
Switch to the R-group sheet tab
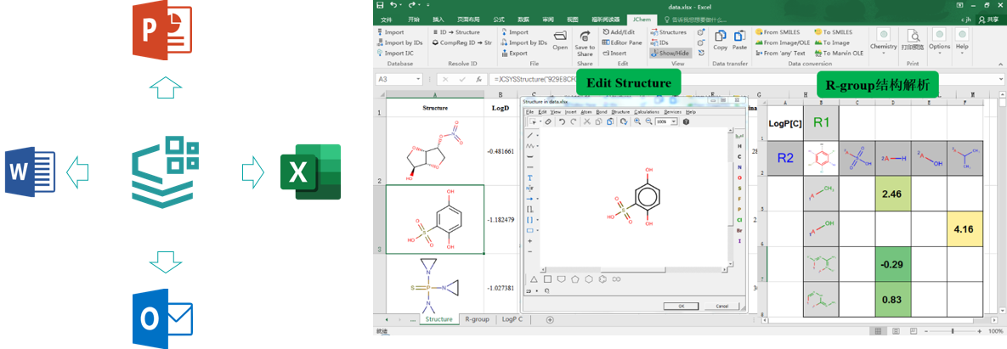tap(477, 319)
